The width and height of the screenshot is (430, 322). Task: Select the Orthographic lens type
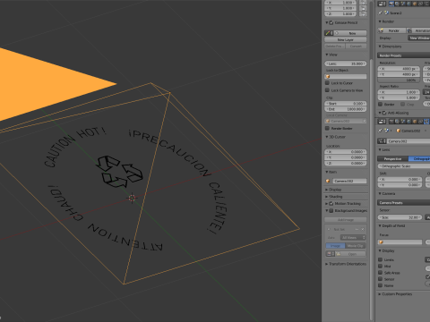[419, 159]
